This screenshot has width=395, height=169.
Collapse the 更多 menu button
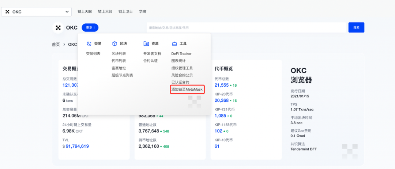(x=90, y=28)
